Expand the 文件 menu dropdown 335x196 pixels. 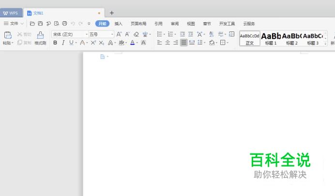(14, 23)
